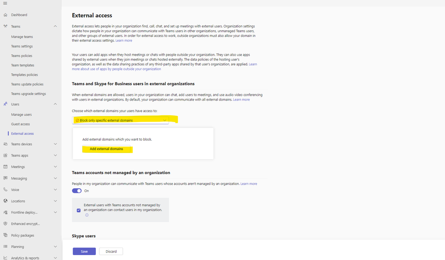The height and width of the screenshot is (260, 445).
Task: Discard the changes
Action: click(111, 252)
